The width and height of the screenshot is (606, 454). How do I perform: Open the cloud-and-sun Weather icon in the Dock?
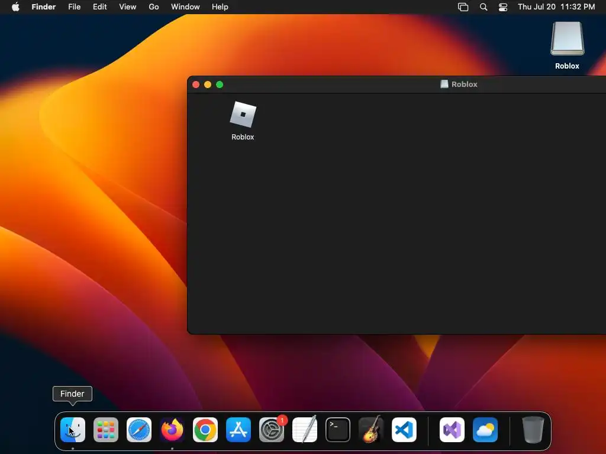point(485,430)
